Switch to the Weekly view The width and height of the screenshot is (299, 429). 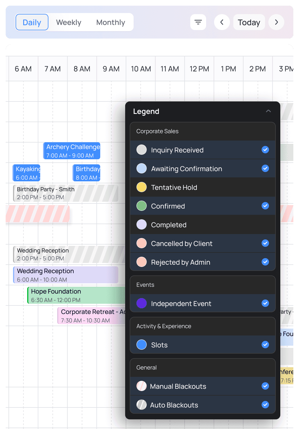pos(68,22)
